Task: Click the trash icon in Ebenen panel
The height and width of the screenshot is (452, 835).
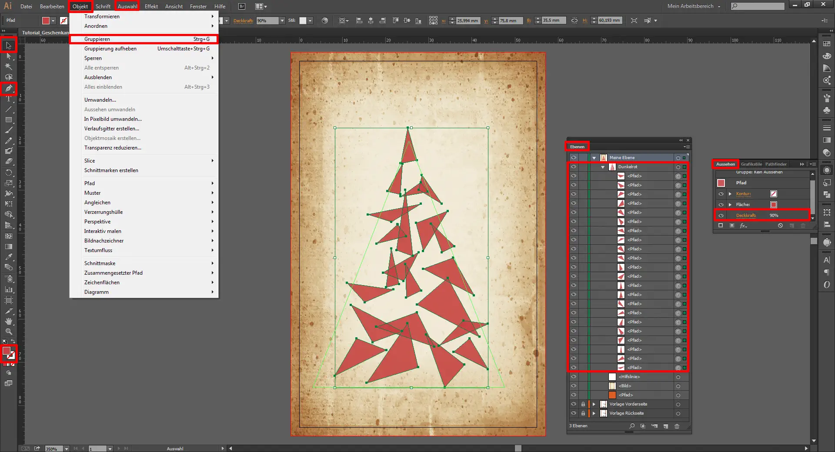Action: tap(677, 426)
